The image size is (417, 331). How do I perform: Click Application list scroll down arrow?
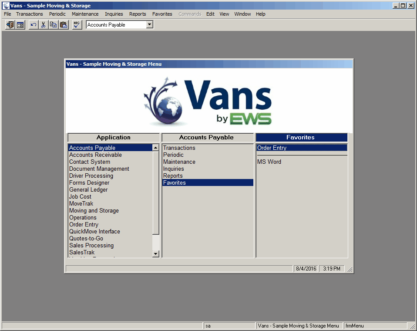(x=156, y=254)
